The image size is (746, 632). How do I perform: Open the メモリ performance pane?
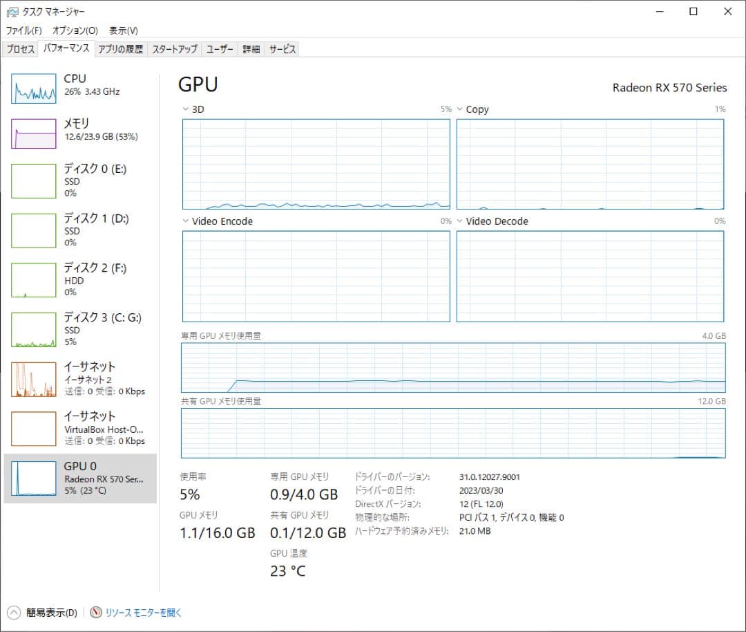[79, 133]
